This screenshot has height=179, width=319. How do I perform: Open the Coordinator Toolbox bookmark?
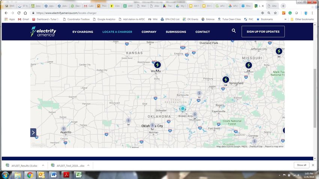click(x=76, y=19)
